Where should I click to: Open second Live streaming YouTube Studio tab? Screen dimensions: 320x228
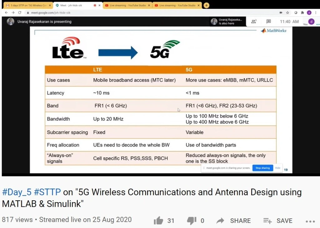177,5
